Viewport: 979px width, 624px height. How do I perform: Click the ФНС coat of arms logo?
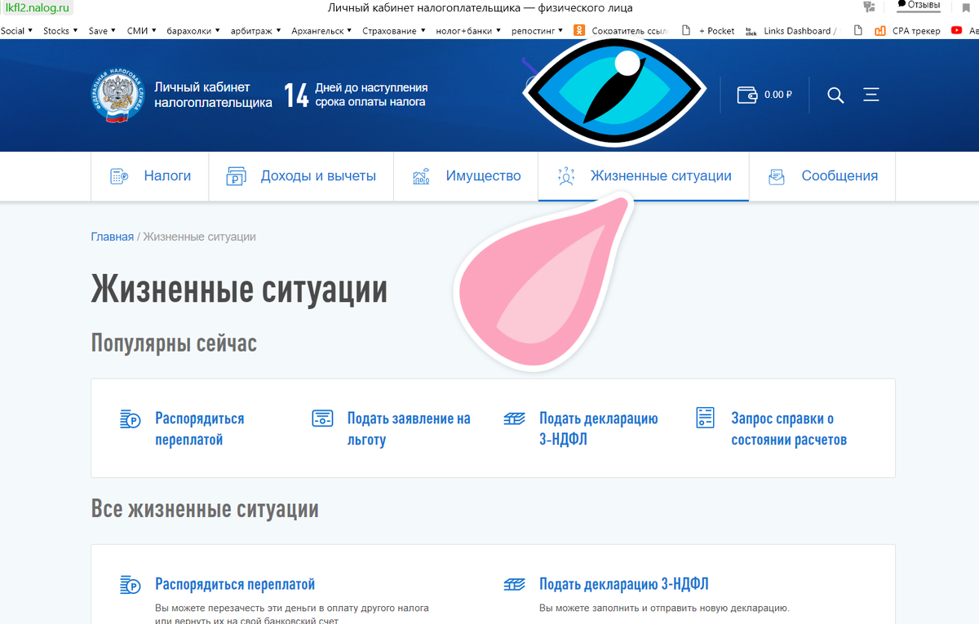pos(117,94)
